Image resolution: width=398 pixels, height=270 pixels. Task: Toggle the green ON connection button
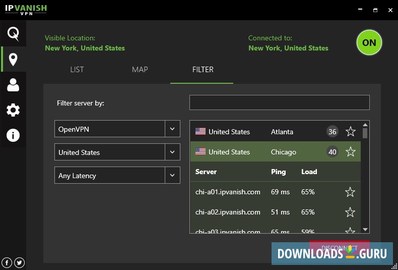pyautogui.click(x=369, y=42)
